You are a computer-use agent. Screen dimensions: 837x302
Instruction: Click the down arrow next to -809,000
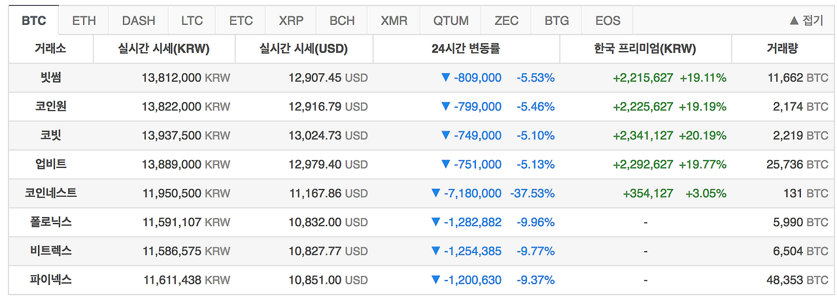446,77
